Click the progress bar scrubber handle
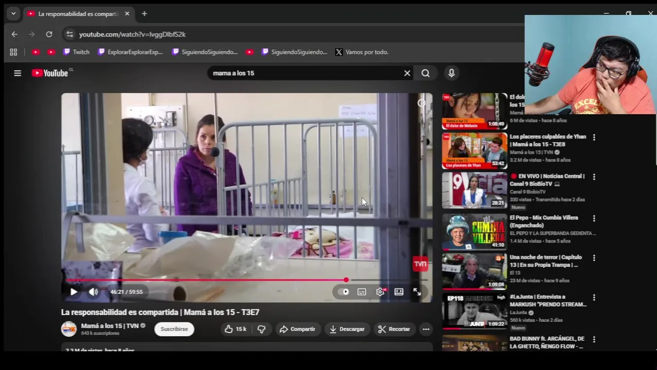657x370 pixels. [x=346, y=280]
